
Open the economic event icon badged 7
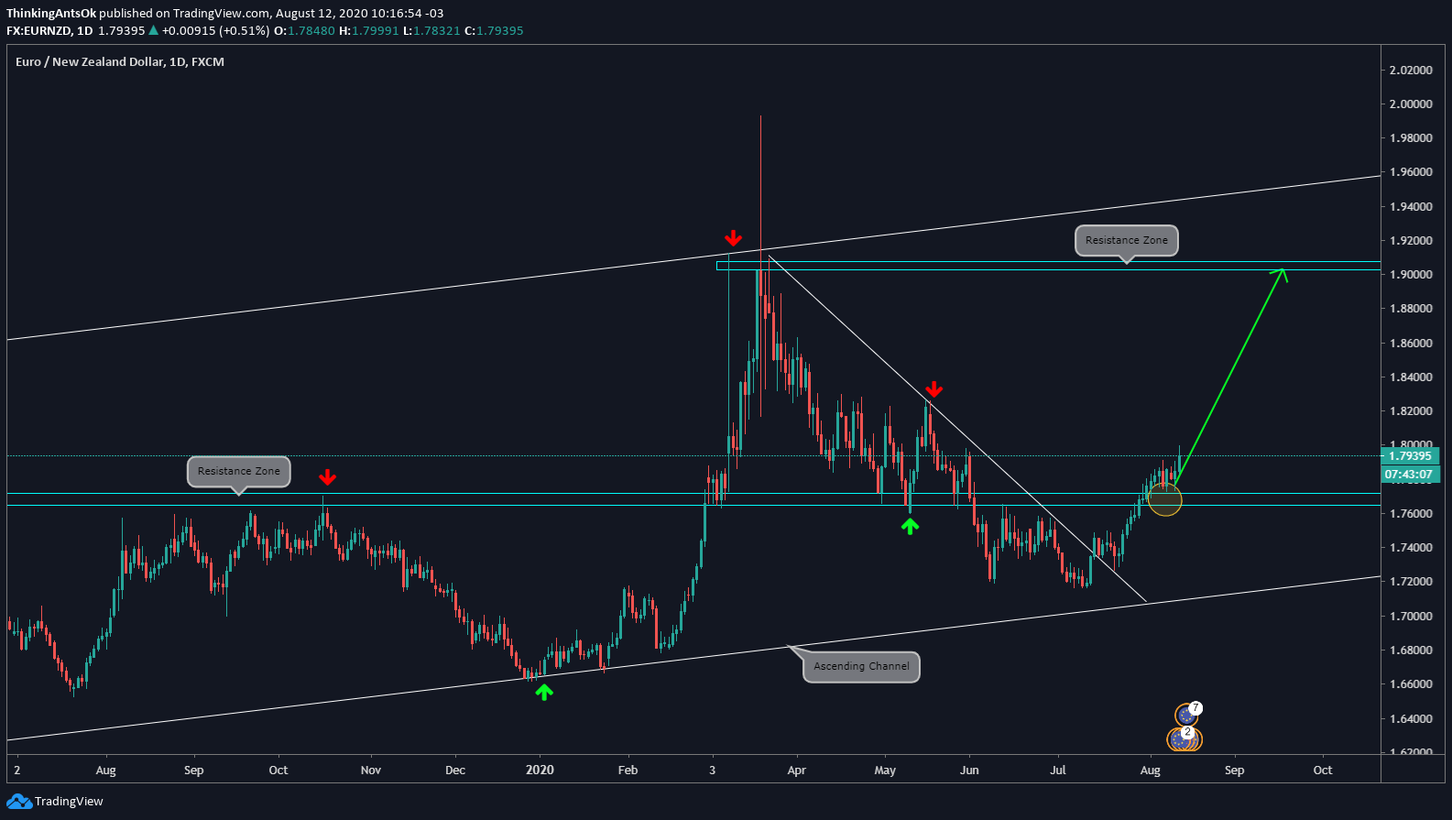(x=1187, y=714)
